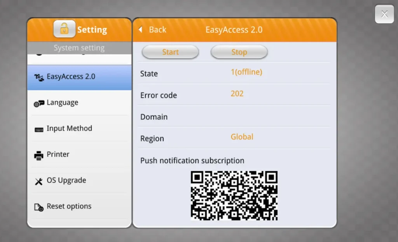Open the System setting section
This screenshot has width=398, height=242.
(x=79, y=47)
